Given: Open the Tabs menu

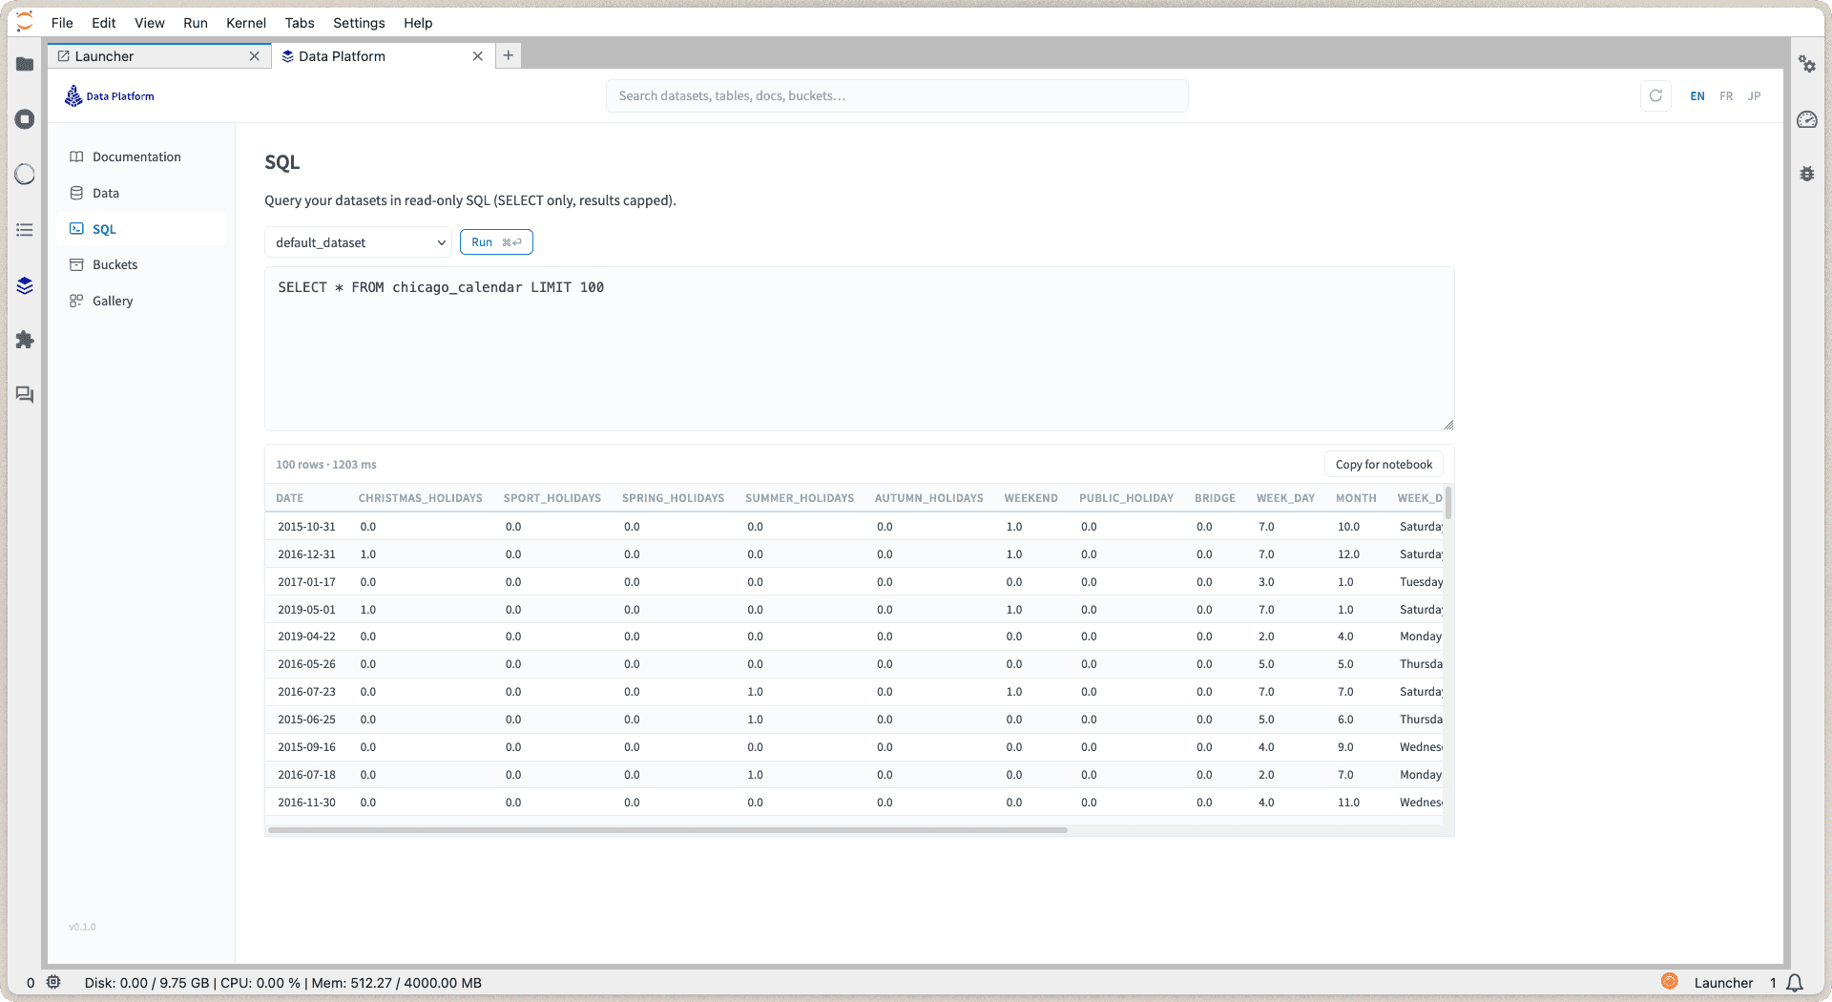Looking at the screenshot, I should [300, 23].
